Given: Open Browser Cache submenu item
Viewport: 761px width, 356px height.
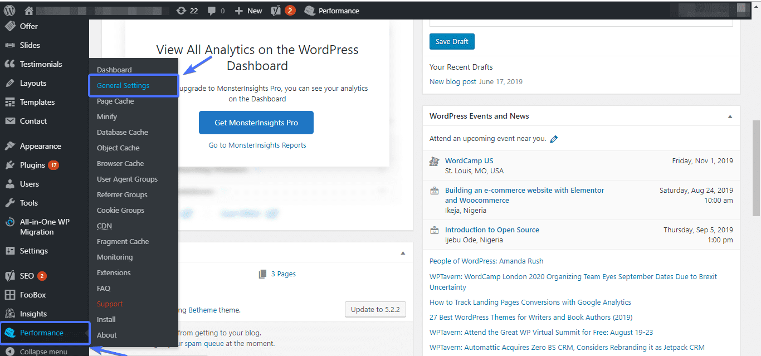Looking at the screenshot, I should (120, 163).
